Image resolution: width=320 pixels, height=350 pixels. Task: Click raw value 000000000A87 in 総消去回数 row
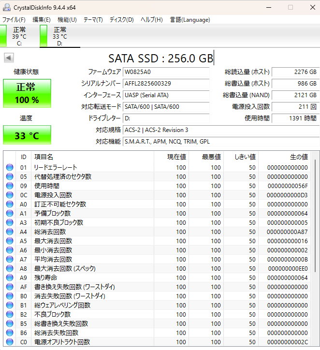287,232
